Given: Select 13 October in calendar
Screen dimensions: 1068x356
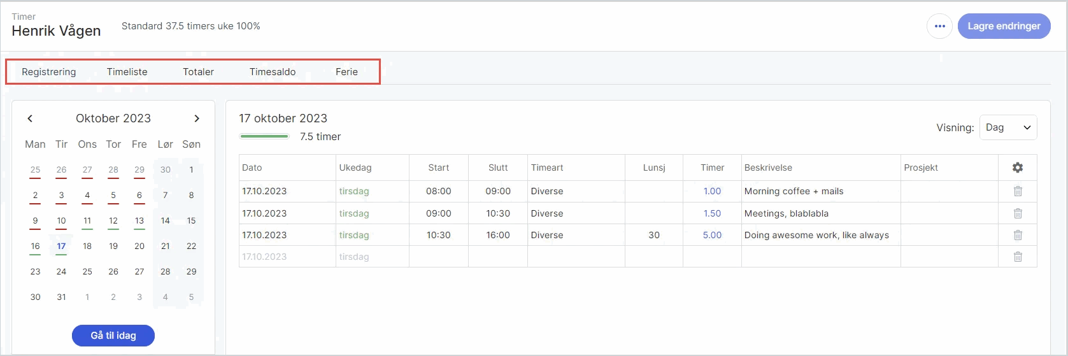Looking at the screenshot, I should (139, 221).
